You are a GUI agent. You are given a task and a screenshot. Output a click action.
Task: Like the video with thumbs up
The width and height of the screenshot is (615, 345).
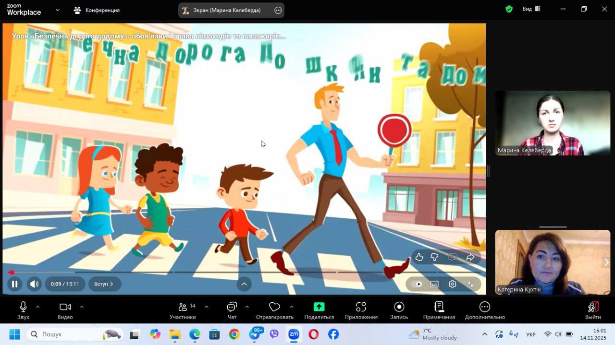pos(419,257)
